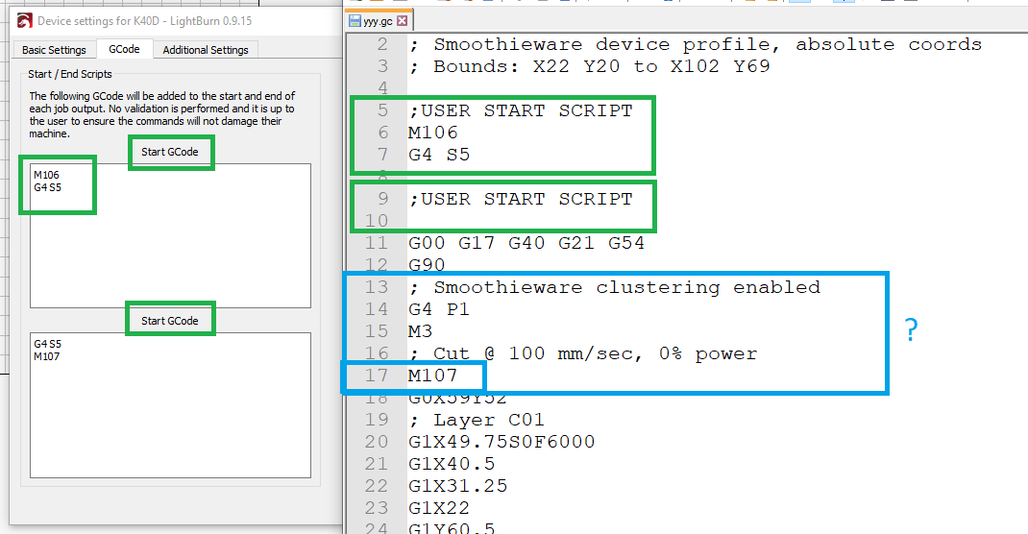This screenshot has width=1028, height=534.
Task: Click the M3 command on line 15
Action: [420, 331]
